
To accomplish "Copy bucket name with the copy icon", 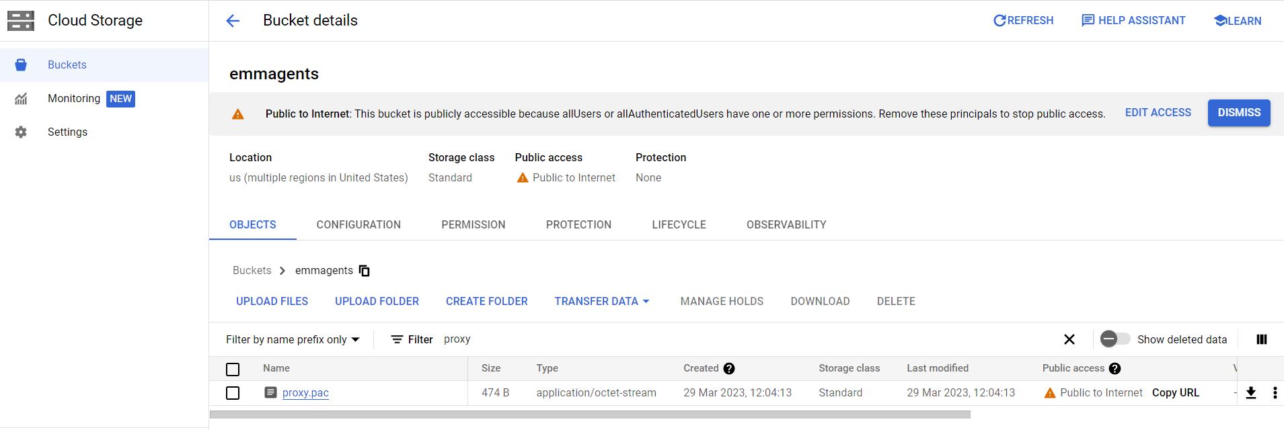I will pos(365,271).
